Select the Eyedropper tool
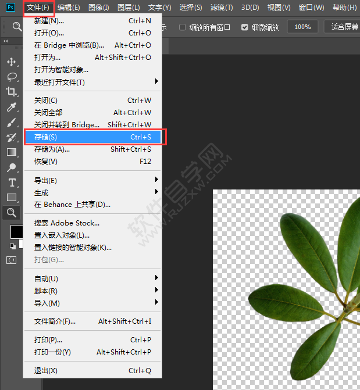The height and width of the screenshot is (390, 360). 12,107
